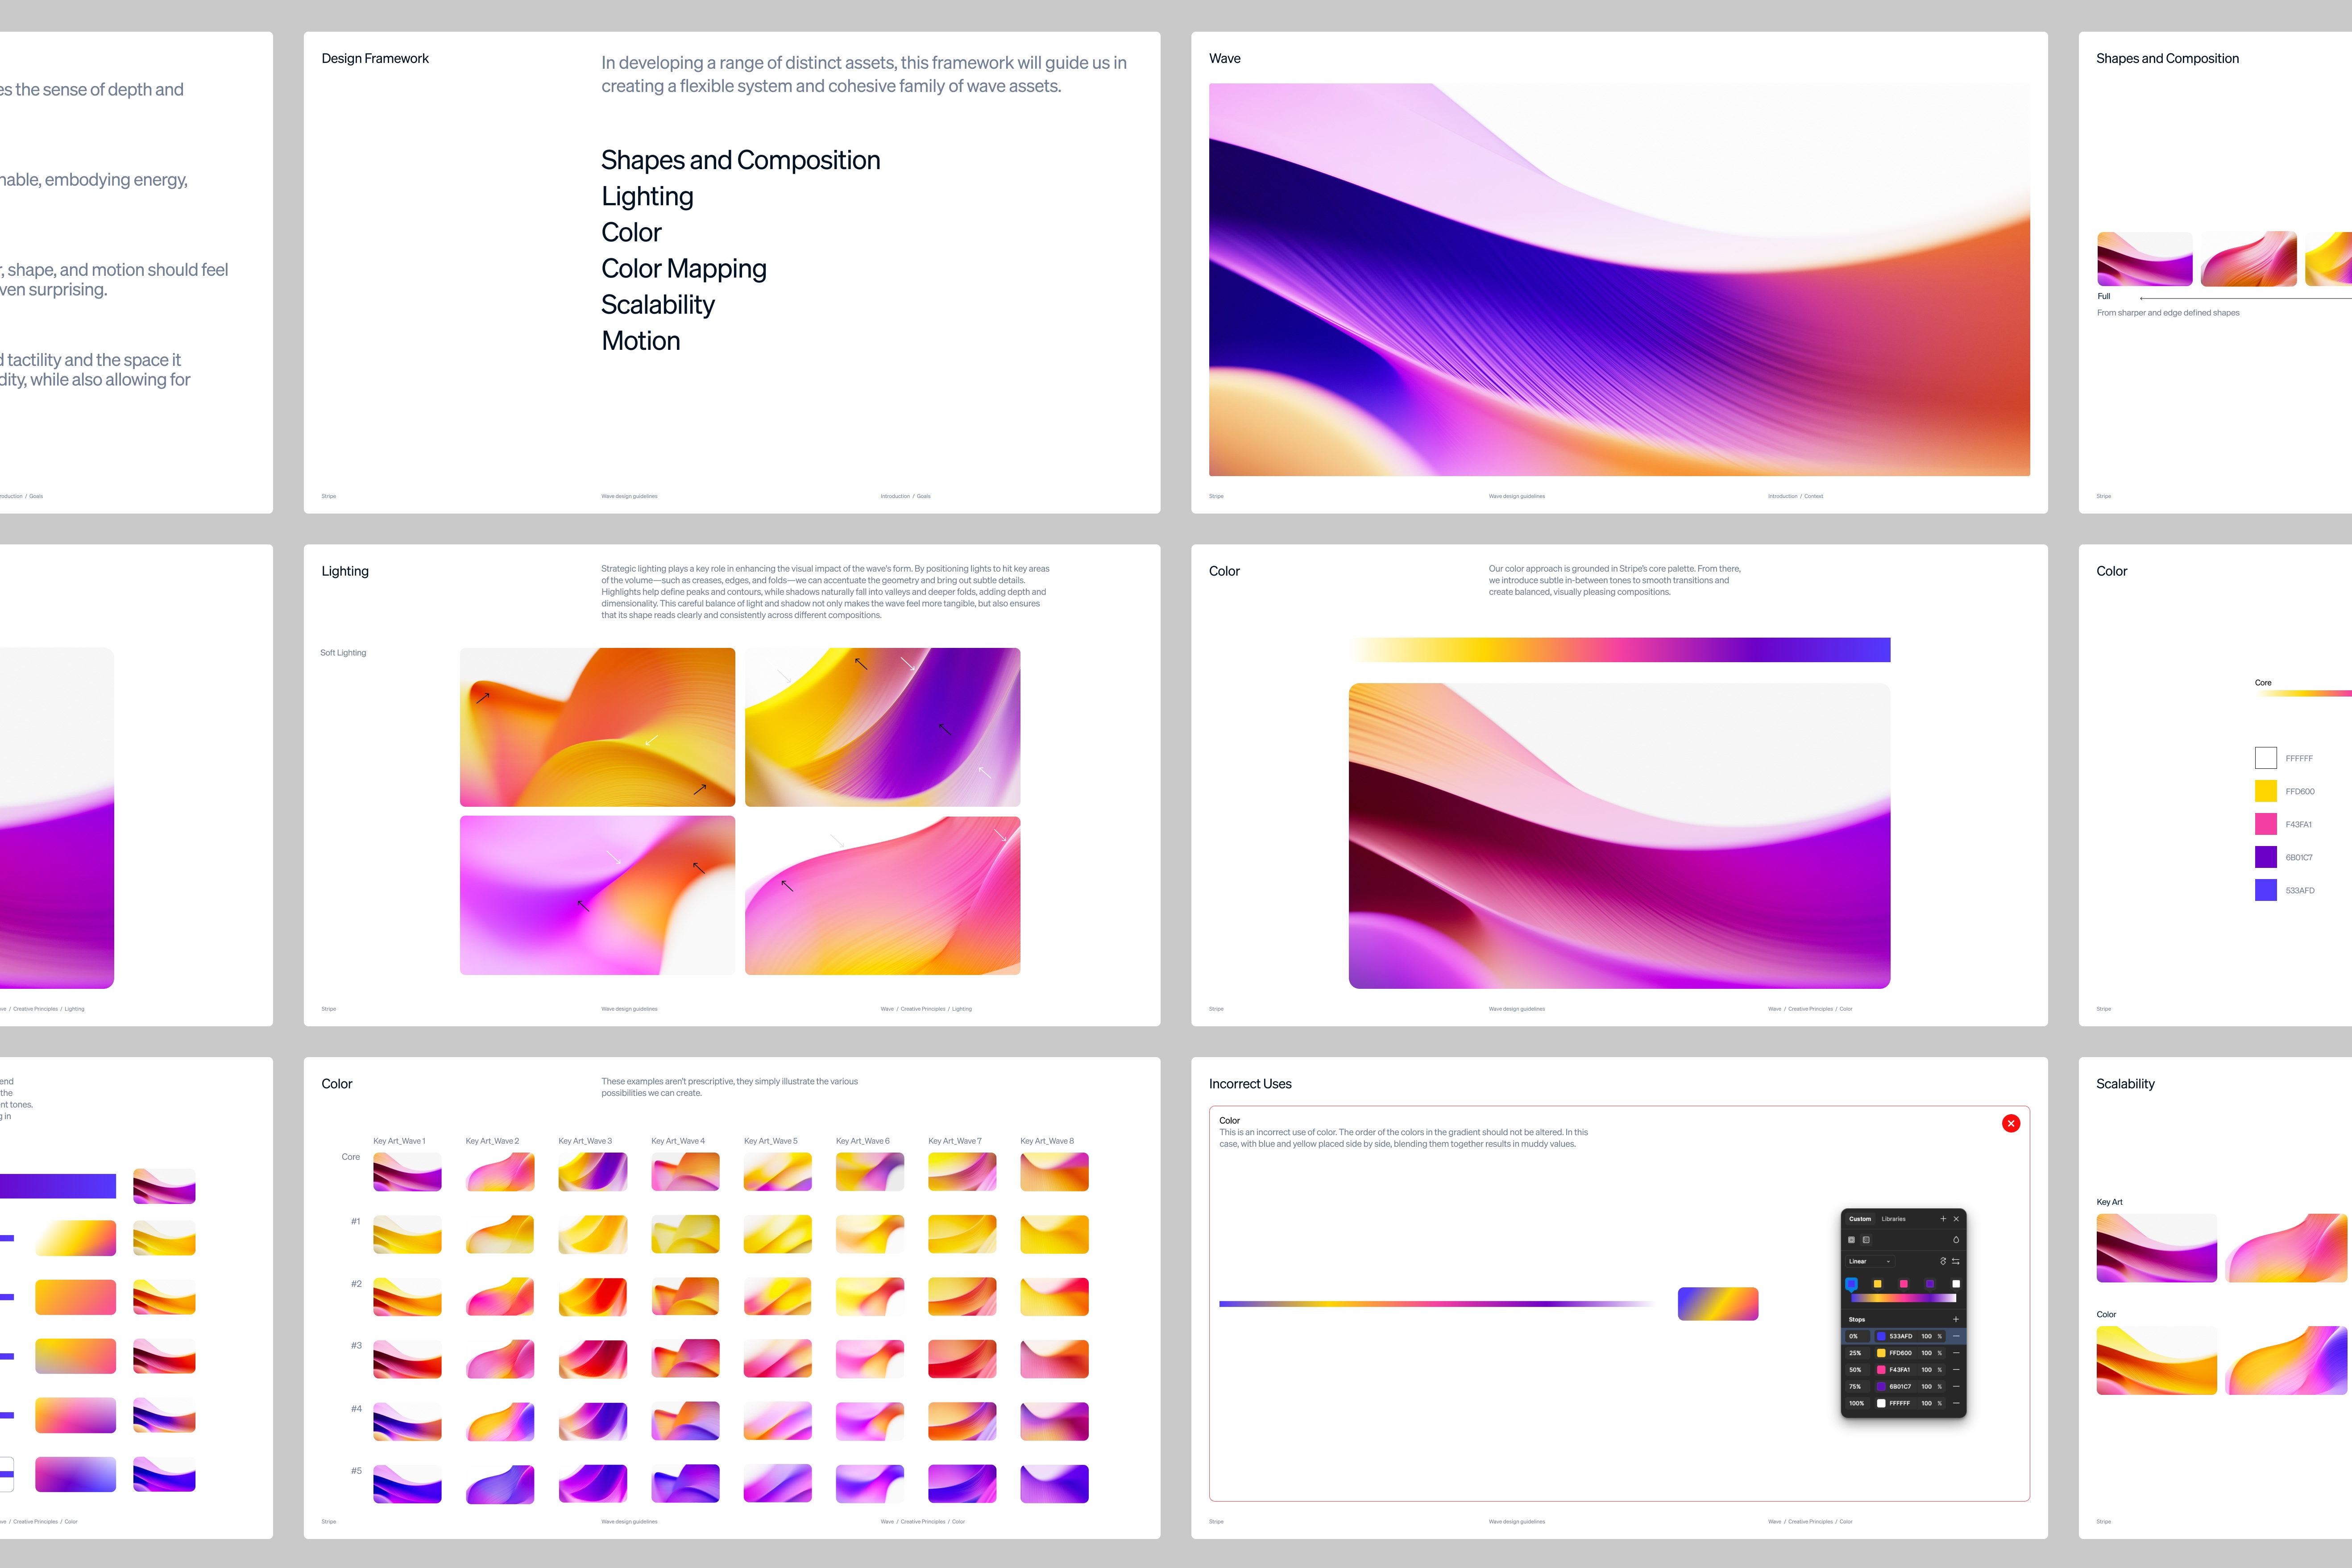Open the Linear gradient type dropdown
Viewport: 2352px width, 1568px height.
(1870, 1261)
